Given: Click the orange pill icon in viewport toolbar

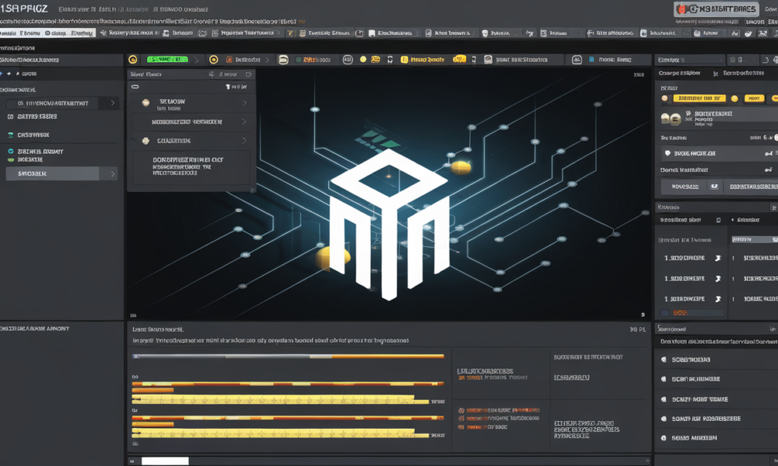Looking at the screenshot, I should [459, 60].
